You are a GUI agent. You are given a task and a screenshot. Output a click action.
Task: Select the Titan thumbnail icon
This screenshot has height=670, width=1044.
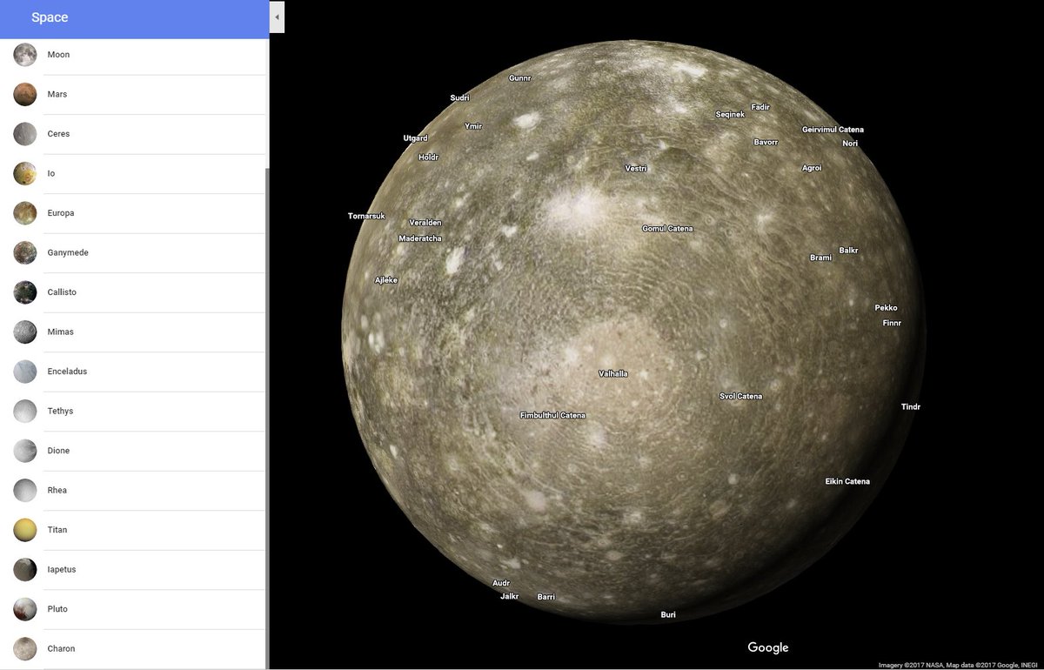24,529
